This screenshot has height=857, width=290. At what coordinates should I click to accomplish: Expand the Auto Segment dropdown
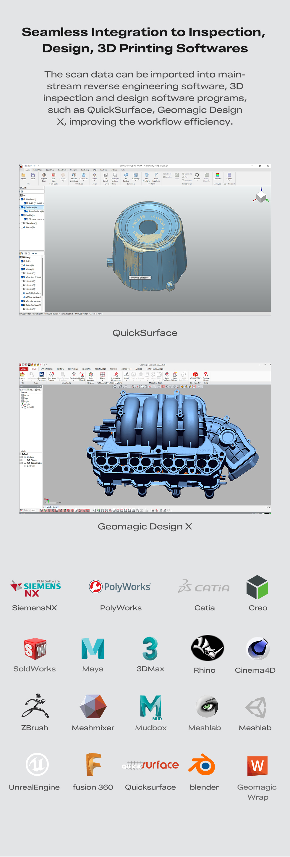(x=91, y=380)
